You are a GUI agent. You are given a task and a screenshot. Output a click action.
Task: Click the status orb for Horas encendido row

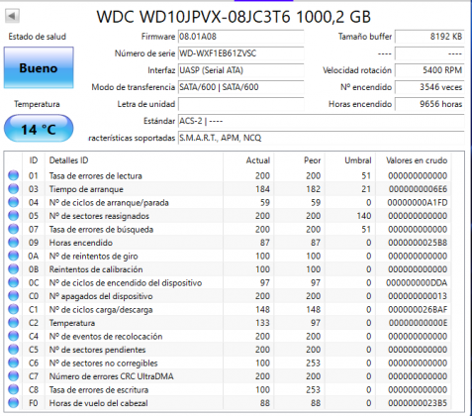point(13,243)
